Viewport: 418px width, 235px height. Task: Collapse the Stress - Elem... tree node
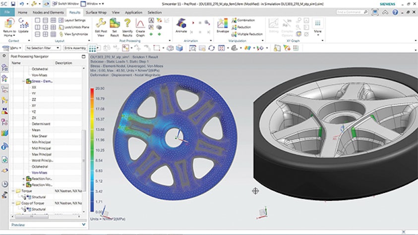pos(24,81)
